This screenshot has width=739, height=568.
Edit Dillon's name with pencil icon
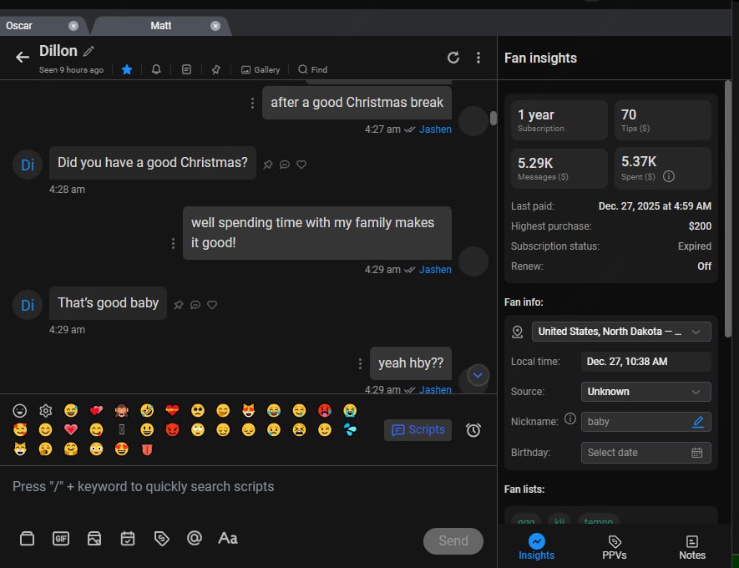89,51
